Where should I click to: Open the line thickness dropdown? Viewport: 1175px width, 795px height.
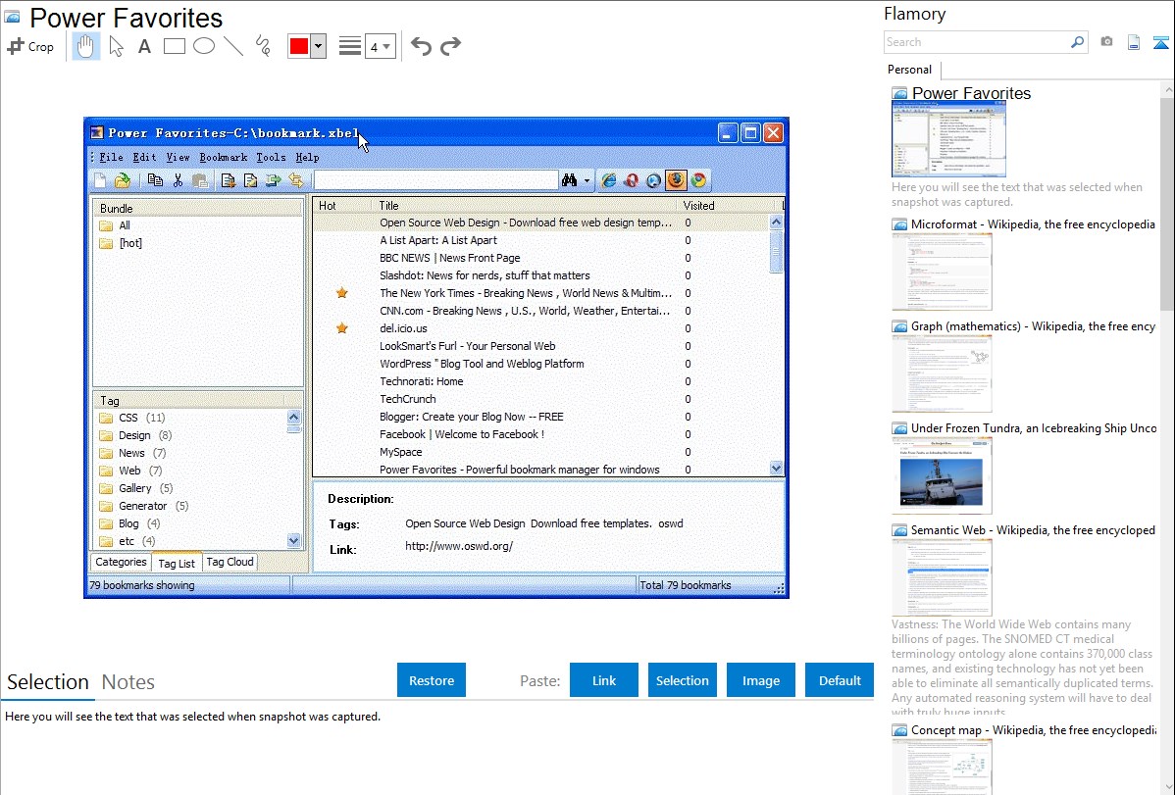pyautogui.click(x=380, y=46)
